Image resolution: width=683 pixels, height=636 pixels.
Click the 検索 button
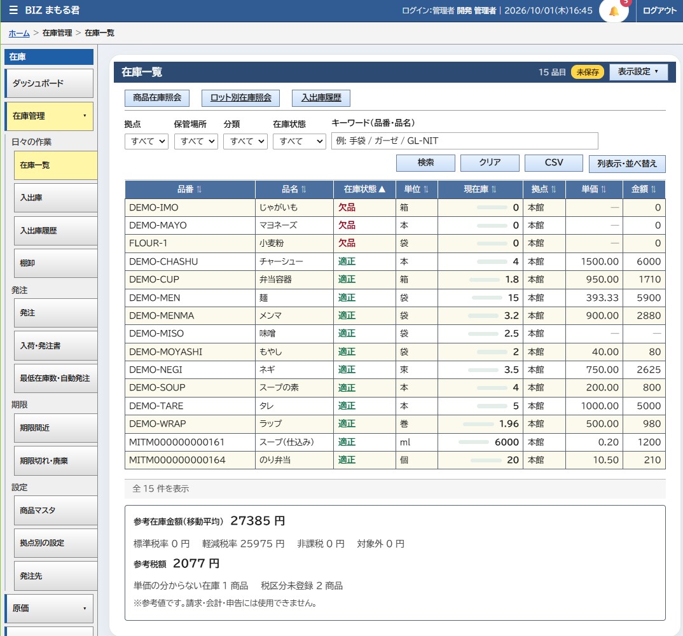[425, 163]
